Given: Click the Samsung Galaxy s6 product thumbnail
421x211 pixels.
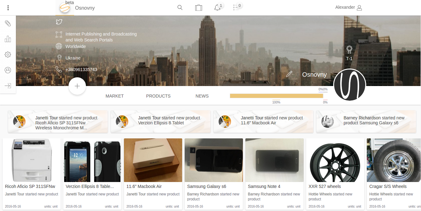Looking at the screenshot, I should coord(214,160).
